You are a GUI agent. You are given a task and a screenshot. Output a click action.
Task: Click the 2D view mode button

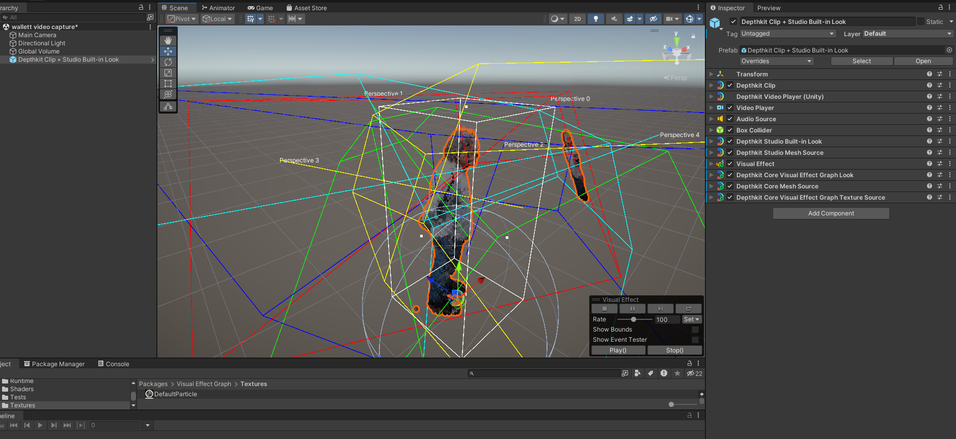[577, 19]
